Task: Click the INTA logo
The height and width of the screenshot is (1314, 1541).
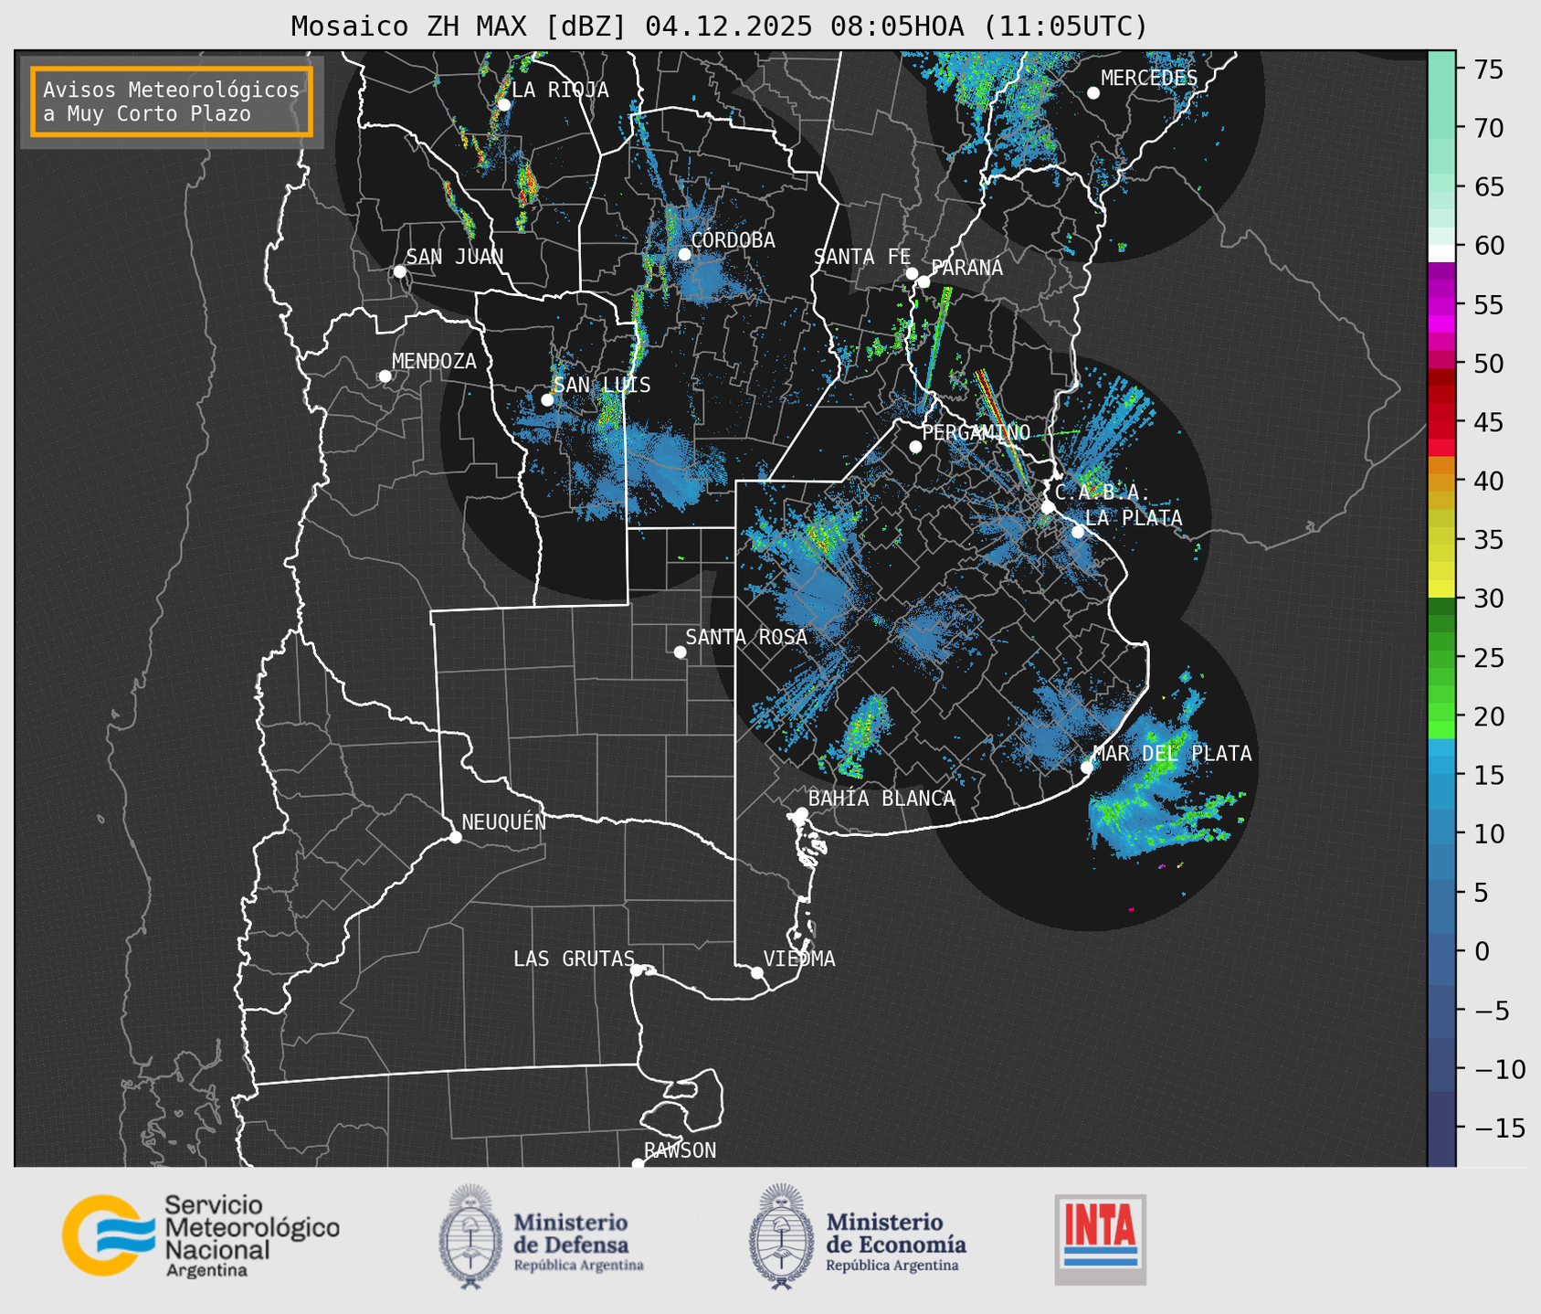Action: click(1101, 1239)
